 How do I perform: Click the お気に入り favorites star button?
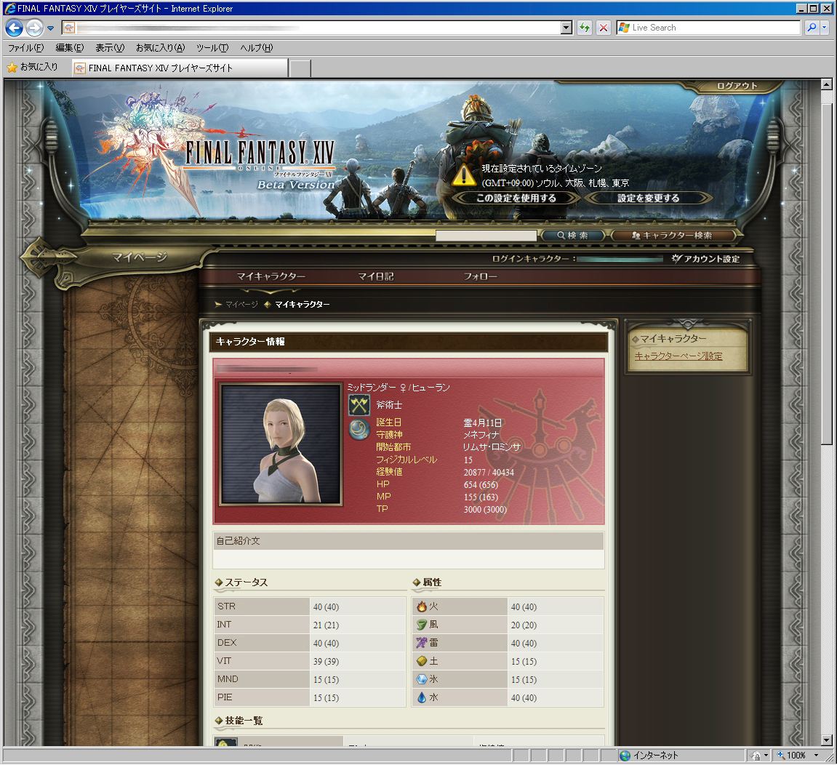pos(32,67)
